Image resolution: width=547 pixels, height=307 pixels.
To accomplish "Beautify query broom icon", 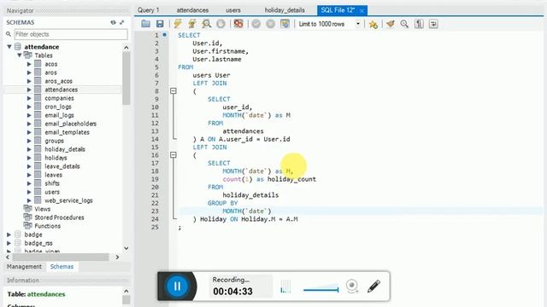I will pos(391,24).
